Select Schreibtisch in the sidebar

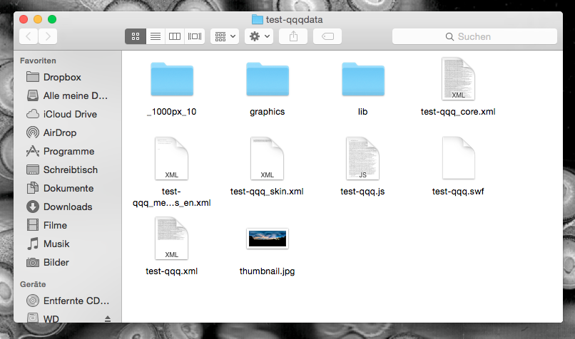(x=70, y=169)
